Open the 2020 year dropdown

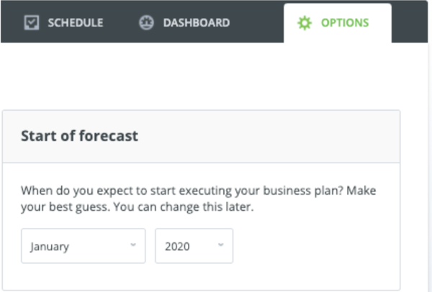click(194, 246)
